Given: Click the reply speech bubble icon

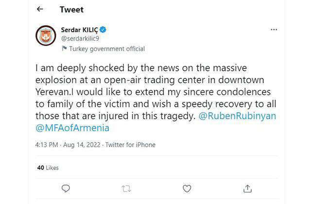Looking at the screenshot, I should (x=66, y=188).
